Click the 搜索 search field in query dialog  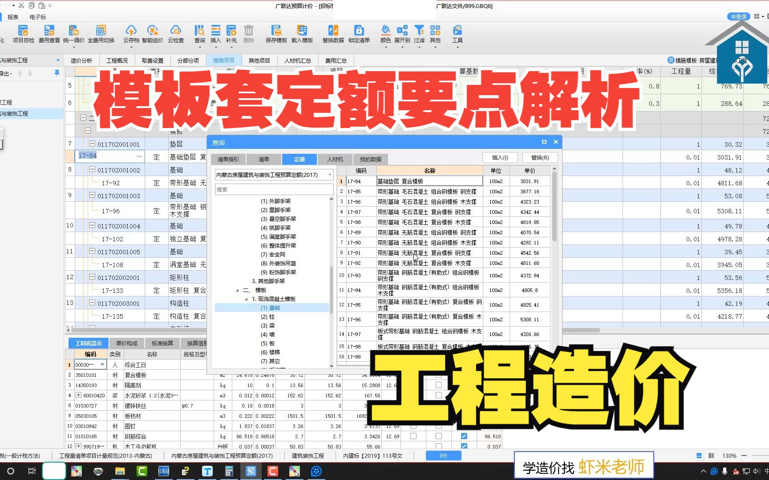click(x=274, y=189)
